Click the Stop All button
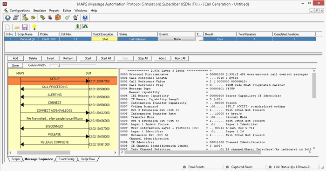Screen dimensions: 326x171 pyautogui.click(x=143, y=58)
